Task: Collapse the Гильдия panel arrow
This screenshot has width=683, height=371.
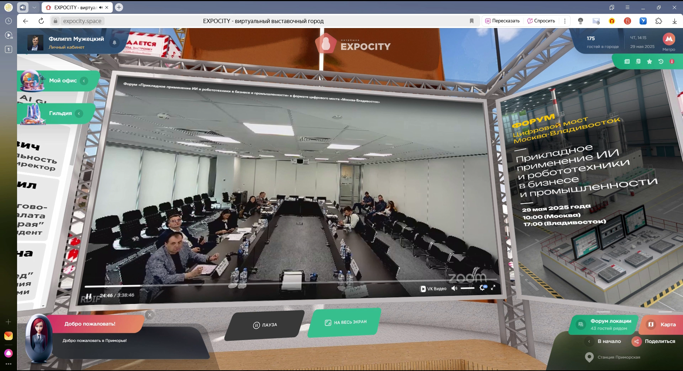Action: click(x=79, y=114)
